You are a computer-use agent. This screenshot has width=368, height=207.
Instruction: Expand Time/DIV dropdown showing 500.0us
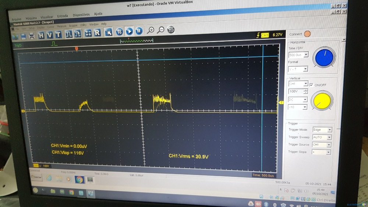pos(306,55)
